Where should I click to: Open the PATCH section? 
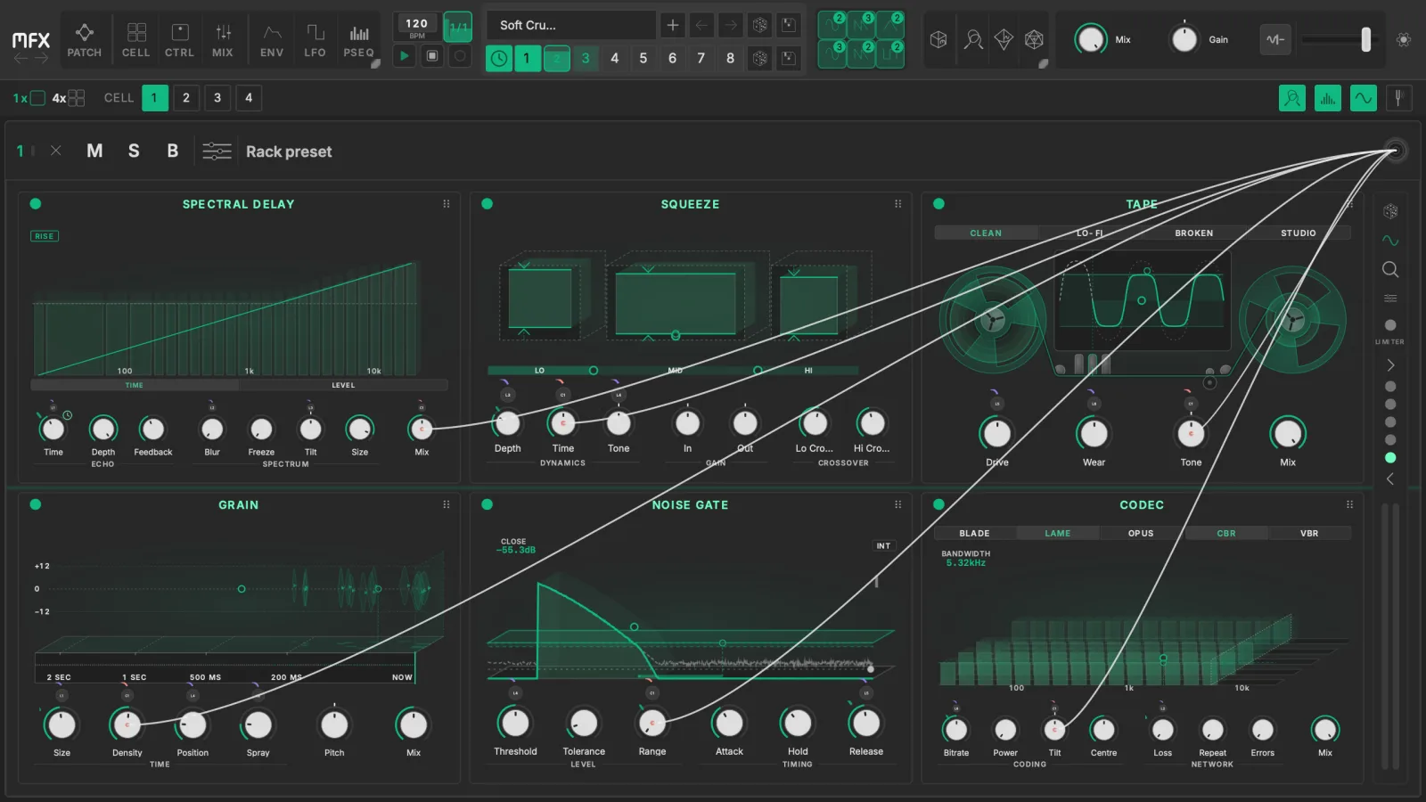(84, 40)
